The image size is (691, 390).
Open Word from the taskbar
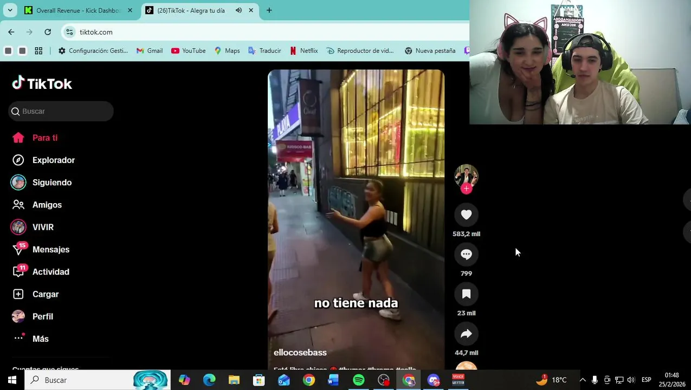pyautogui.click(x=333, y=380)
